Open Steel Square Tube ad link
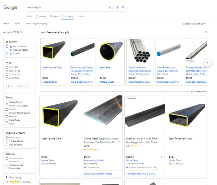The width and height of the screenshot is (217, 185). [x=52, y=67]
